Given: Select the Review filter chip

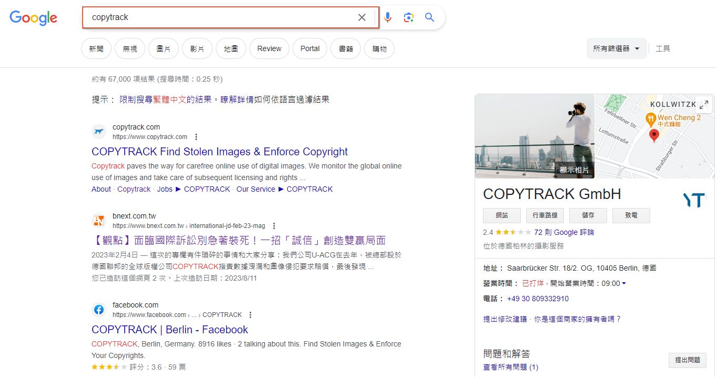Looking at the screenshot, I should point(269,48).
